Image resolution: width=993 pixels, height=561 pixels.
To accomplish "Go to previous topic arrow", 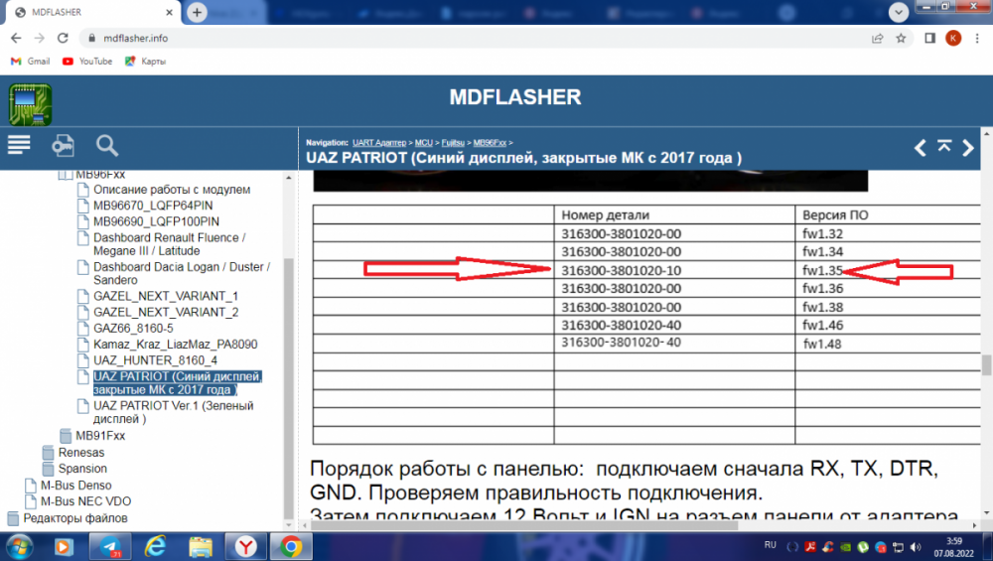I will (x=921, y=148).
